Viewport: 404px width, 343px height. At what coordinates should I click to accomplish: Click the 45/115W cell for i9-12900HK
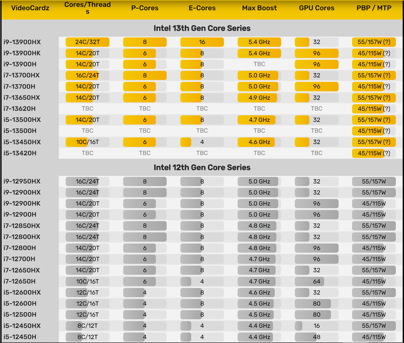(x=374, y=203)
